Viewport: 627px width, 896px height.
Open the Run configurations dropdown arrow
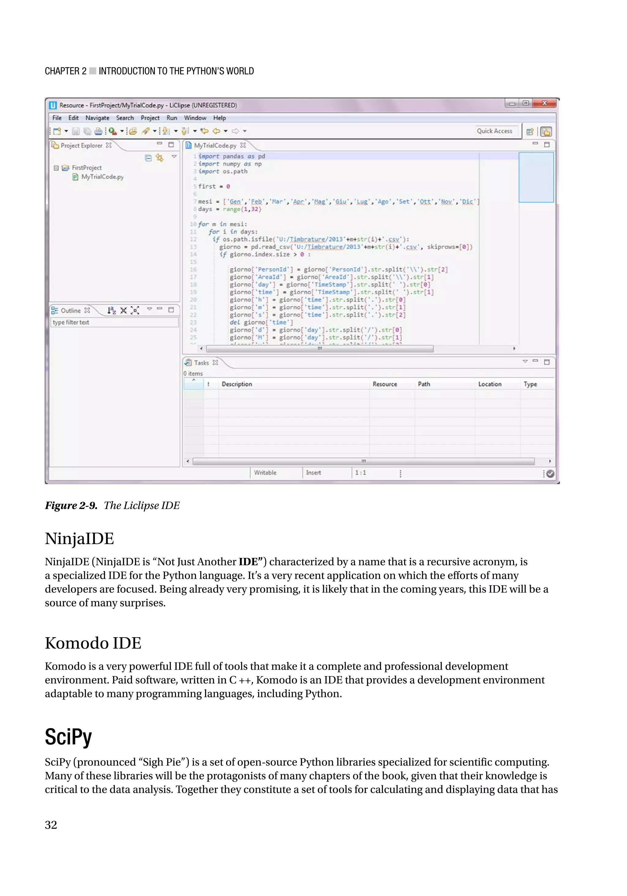pos(122,131)
